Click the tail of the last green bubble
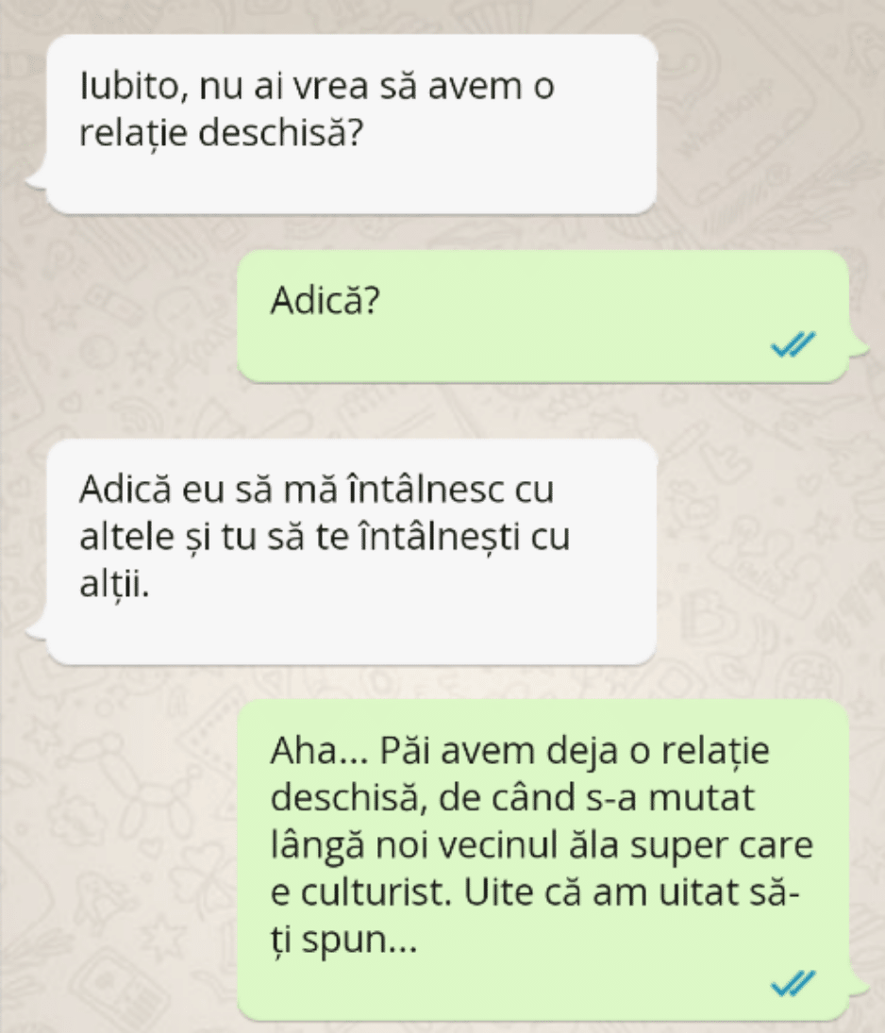 pos(858,986)
